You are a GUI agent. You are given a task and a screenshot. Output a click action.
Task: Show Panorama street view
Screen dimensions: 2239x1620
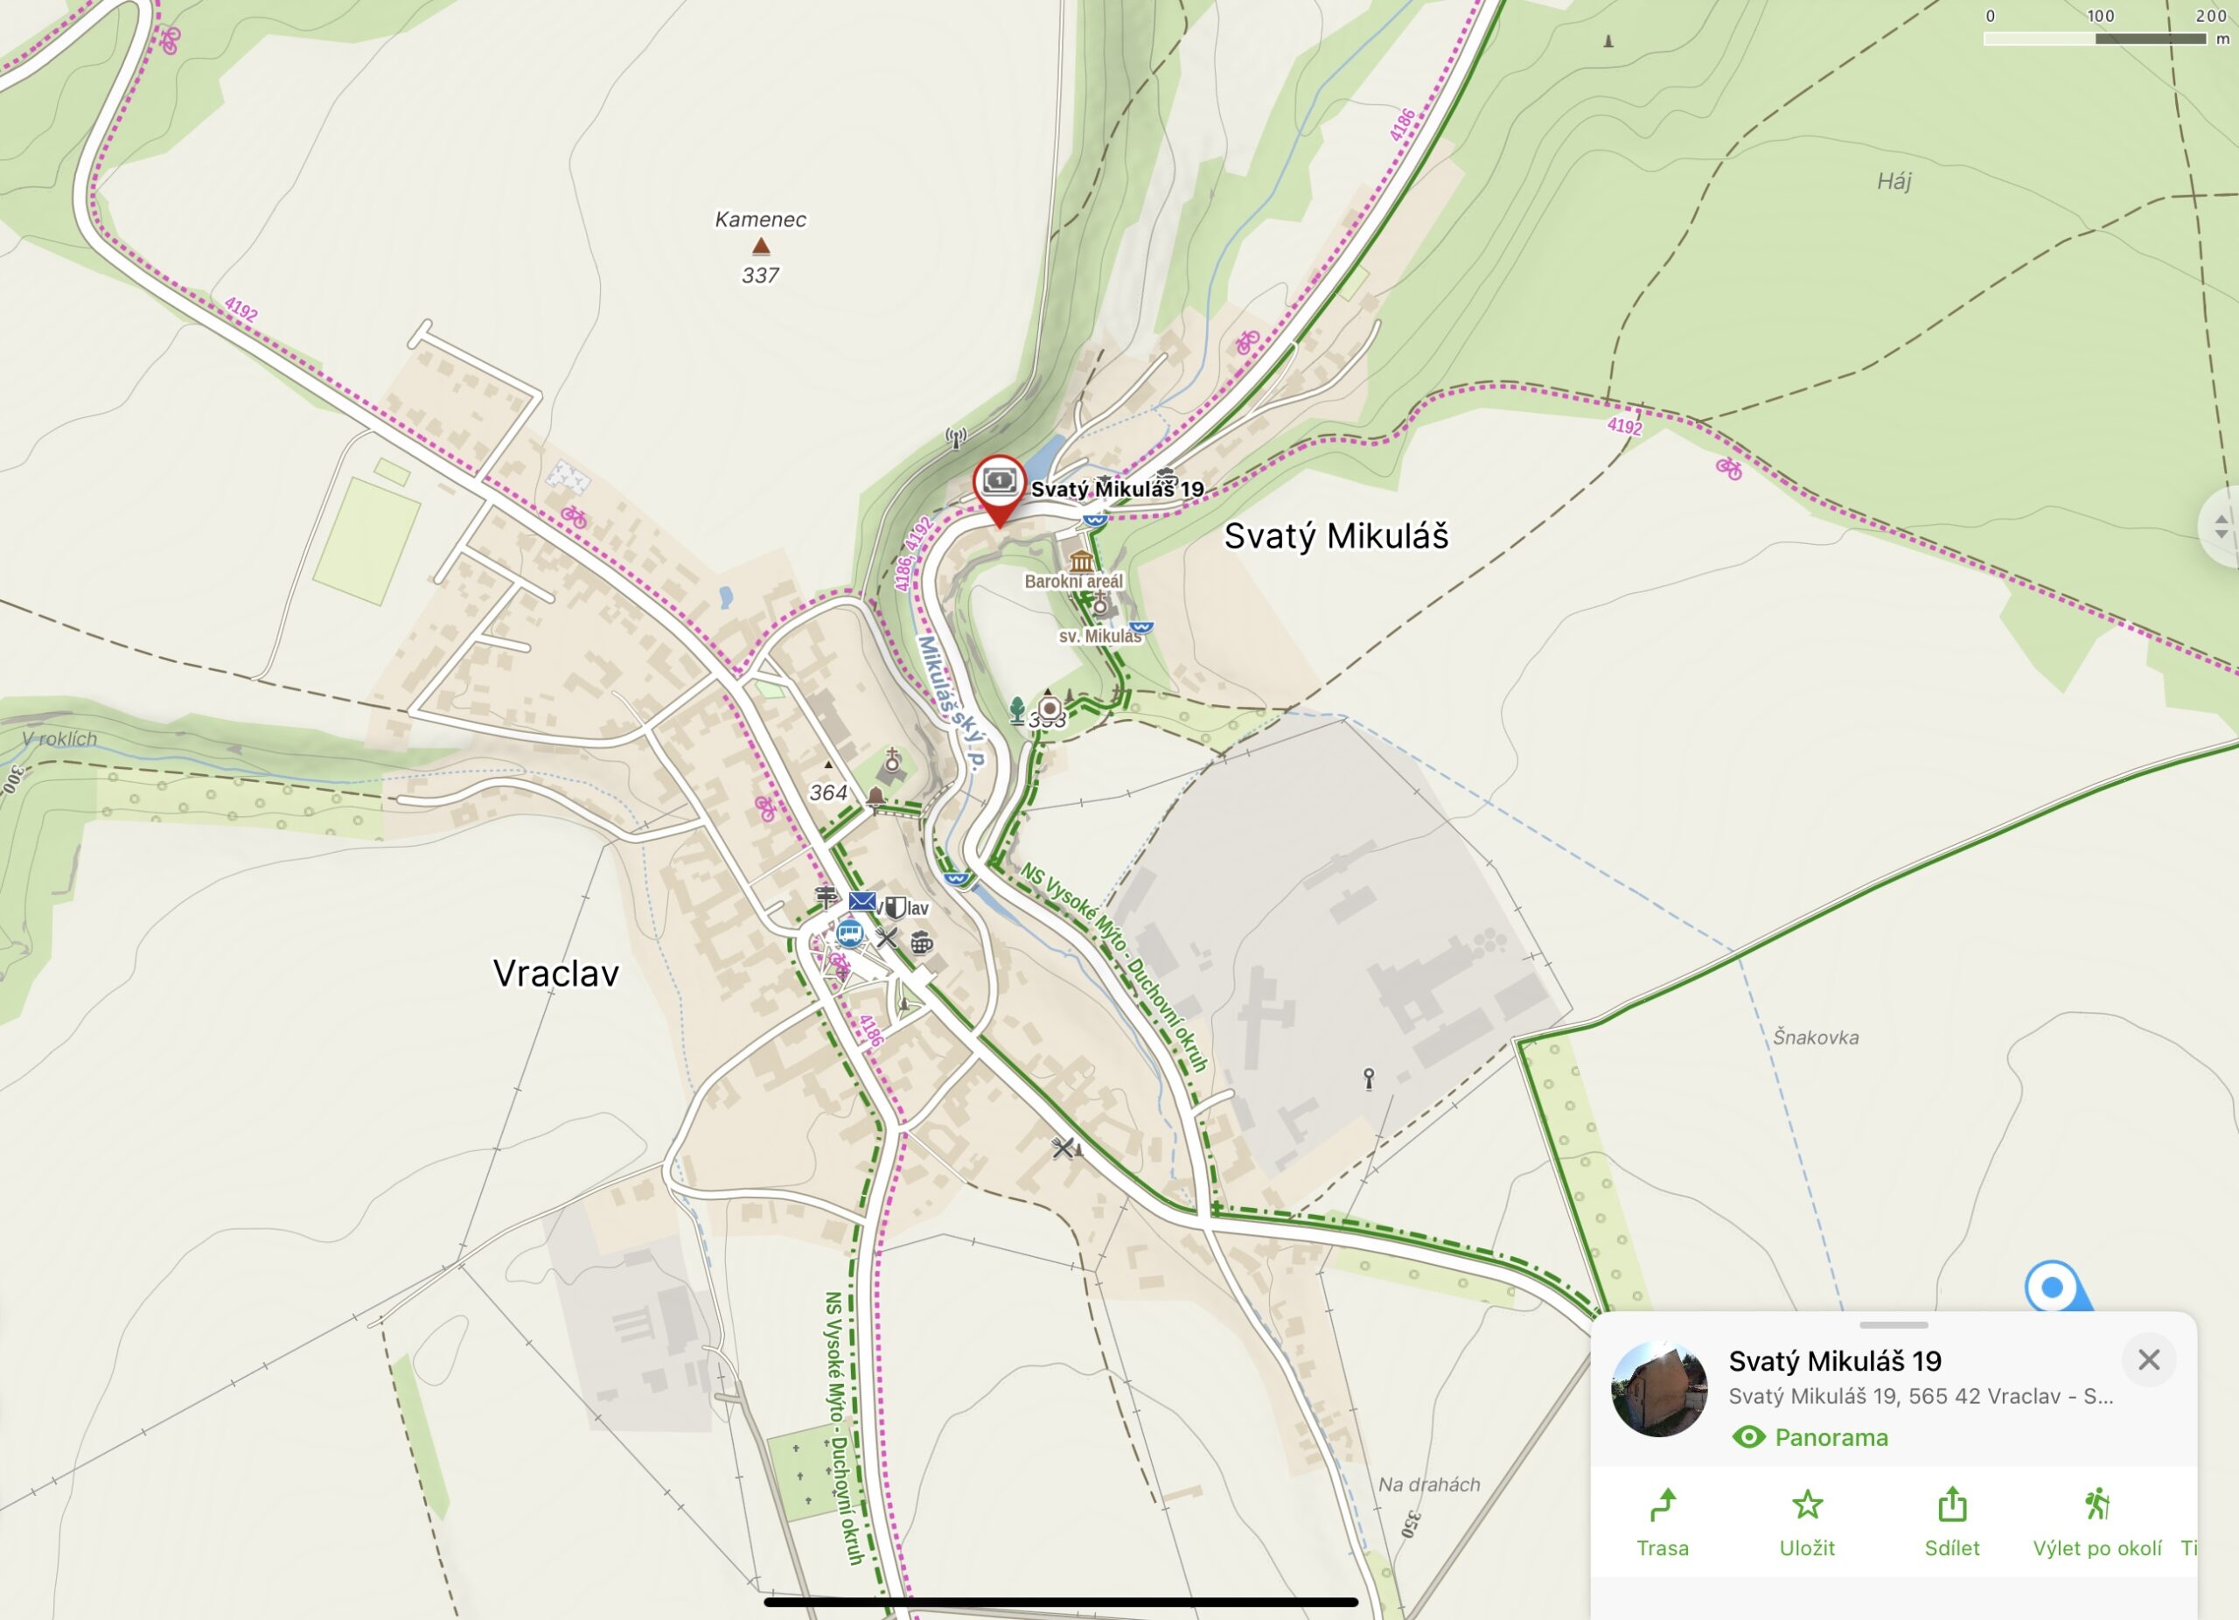[x=1810, y=1437]
